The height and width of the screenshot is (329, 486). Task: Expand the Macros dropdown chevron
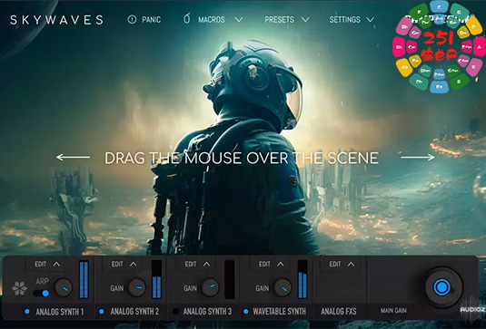pos(239,20)
